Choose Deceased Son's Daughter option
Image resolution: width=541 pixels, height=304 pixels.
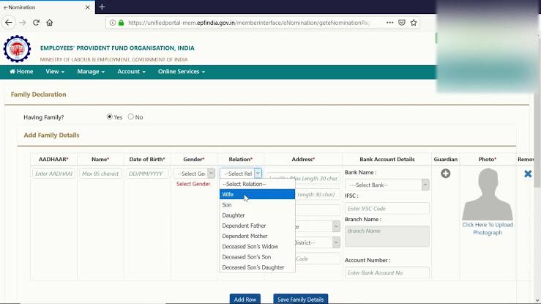258,267
